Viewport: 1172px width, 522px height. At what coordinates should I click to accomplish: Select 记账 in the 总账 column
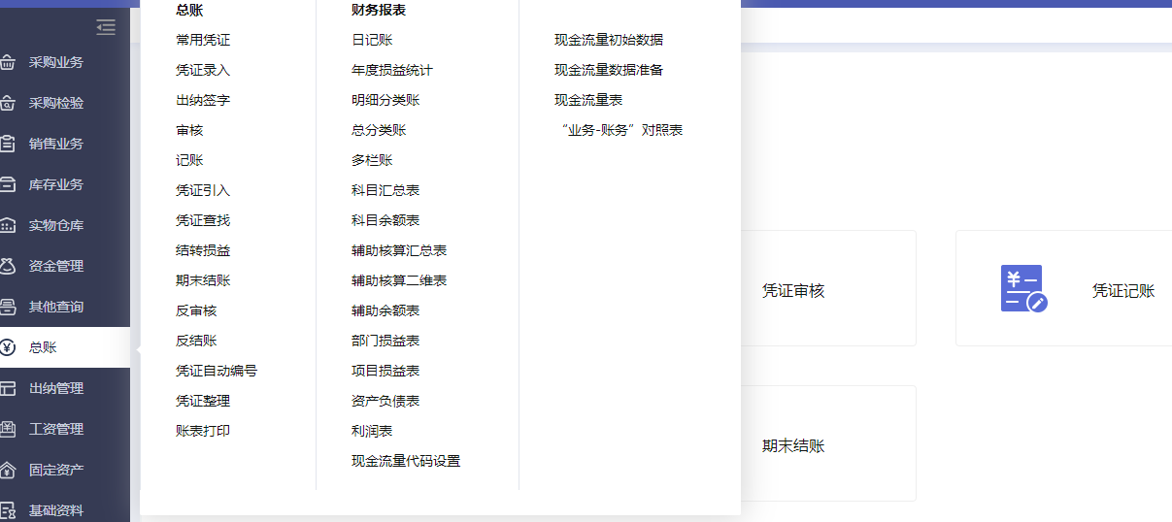tap(189, 160)
